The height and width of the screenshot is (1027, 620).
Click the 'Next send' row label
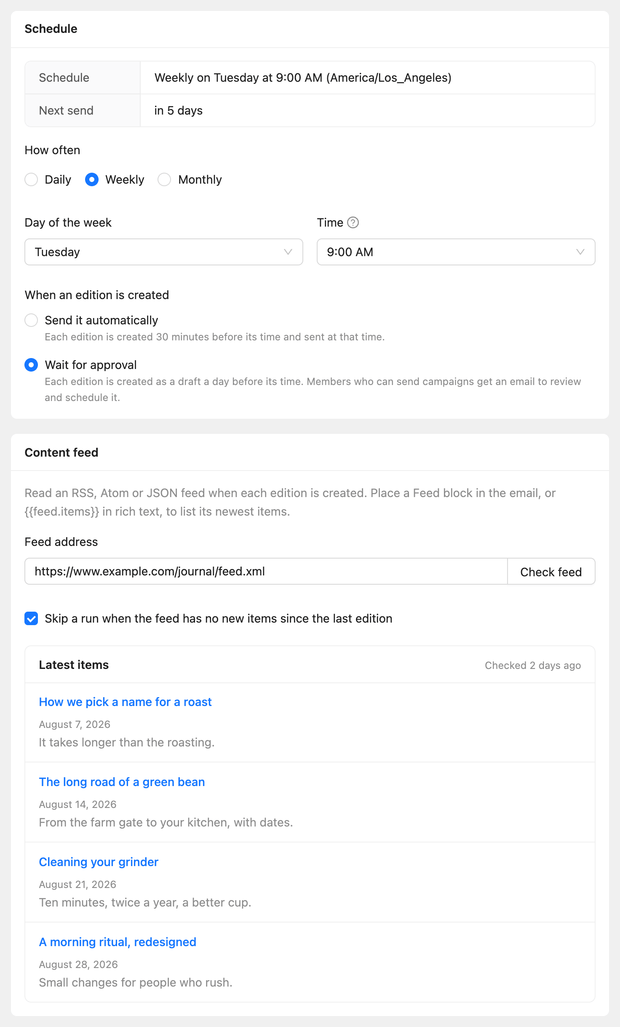click(x=66, y=110)
